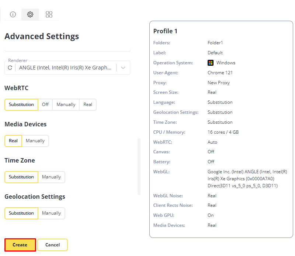
Task: Click the Profile 1 summary title
Action: pyautogui.click(x=165, y=31)
